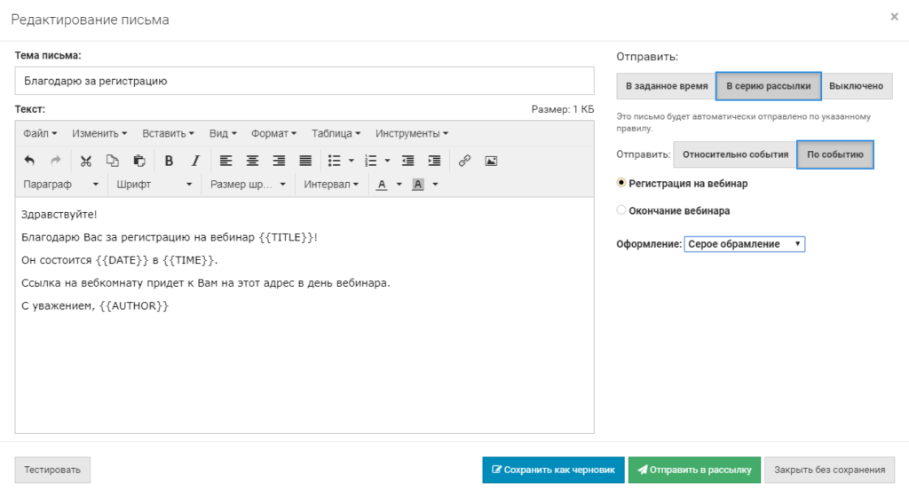Select the 'Регистрация на вебинар' radio option
The image size is (909, 498).
click(621, 184)
